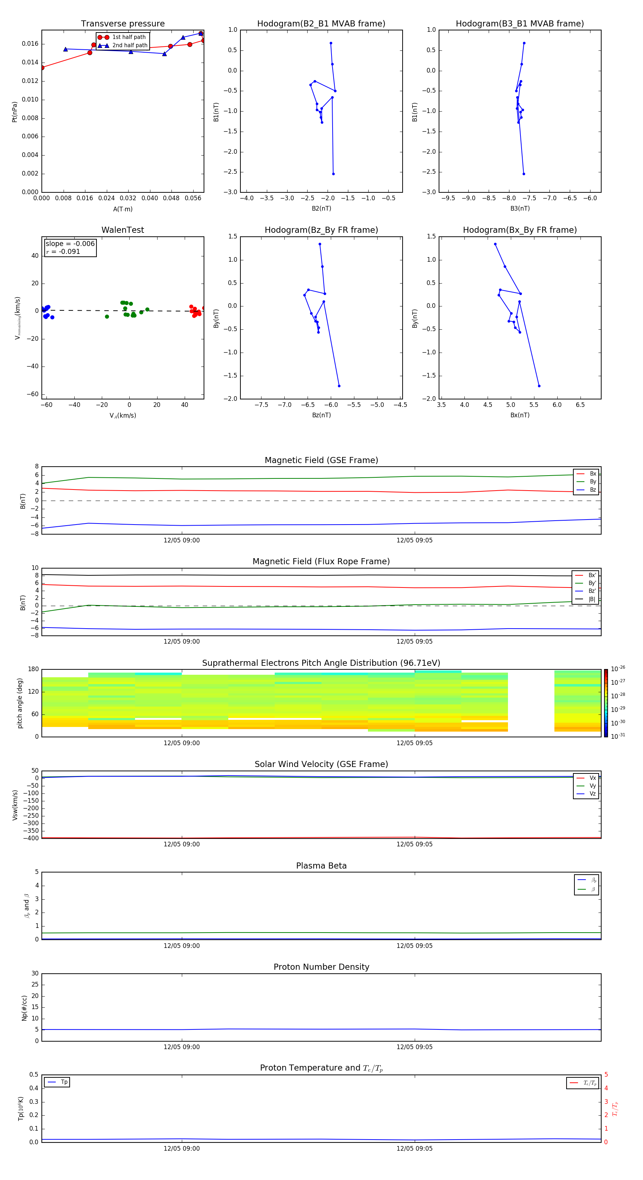643x1180 pixels.
Task: Click the 'Bz(nT)' x-axis label
Action: tap(321, 415)
